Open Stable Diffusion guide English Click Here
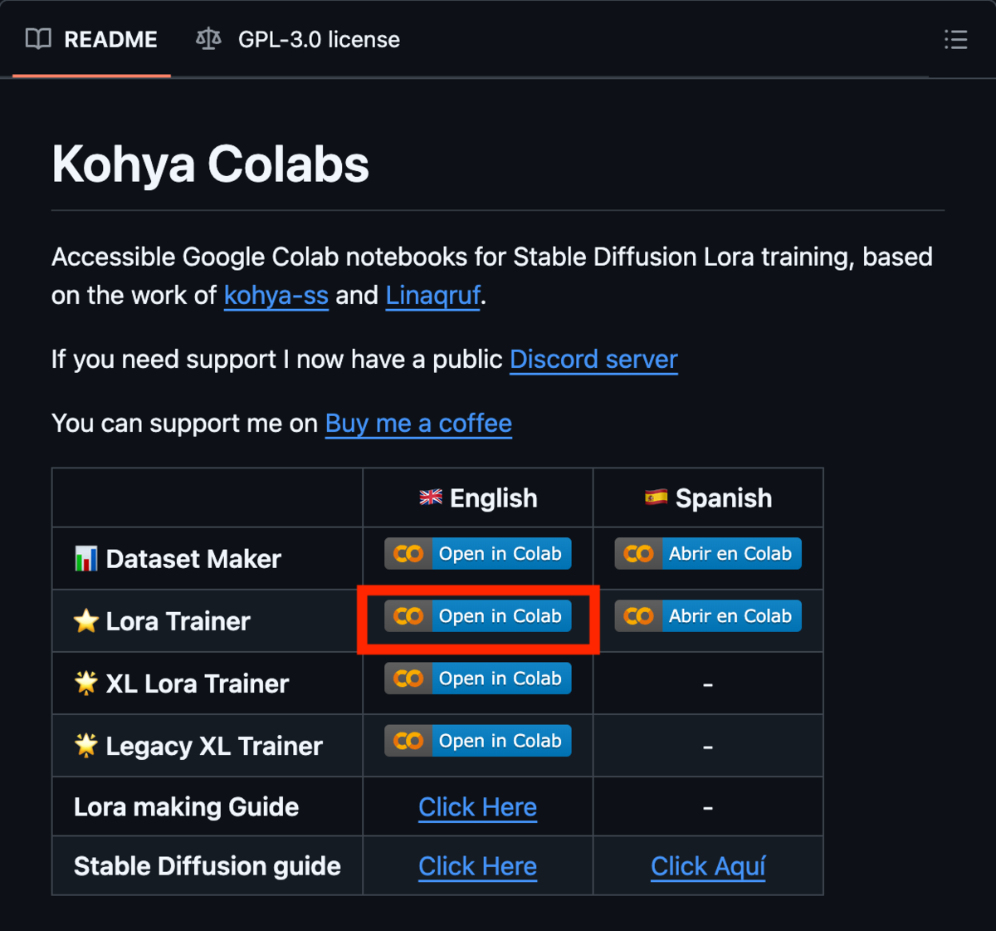The width and height of the screenshot is (996, 931). point(478,866)
